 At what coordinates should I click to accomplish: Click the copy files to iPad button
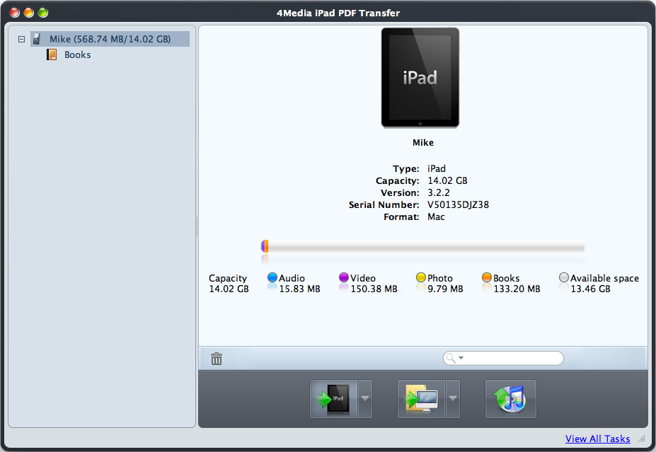[x=333, y=399]
